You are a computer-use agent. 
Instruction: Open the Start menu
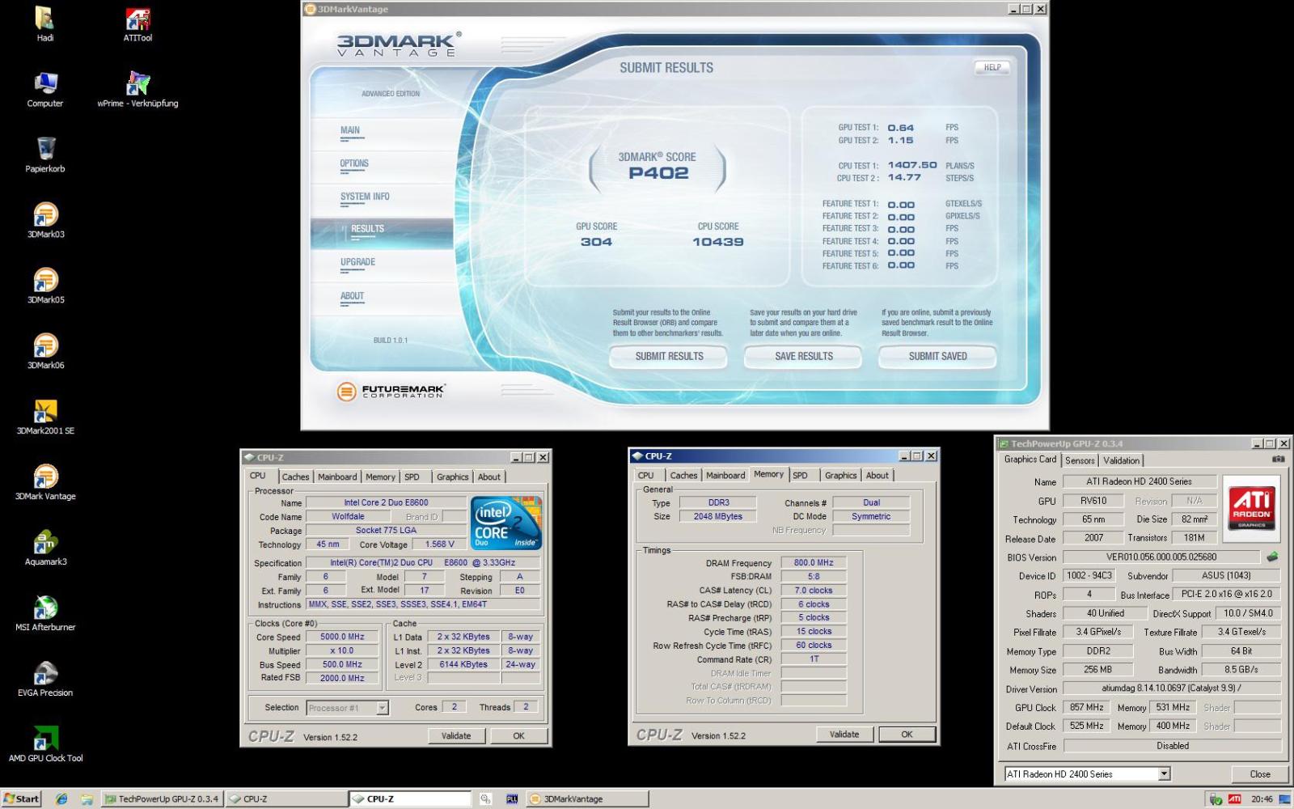[x=21, y=798]
